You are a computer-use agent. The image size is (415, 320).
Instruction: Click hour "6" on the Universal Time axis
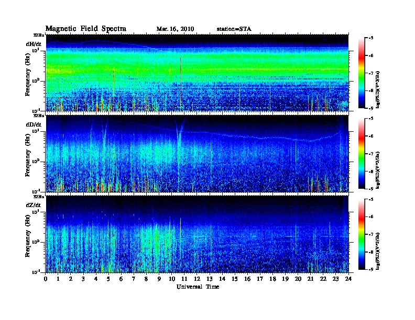(x=121, y=279)
